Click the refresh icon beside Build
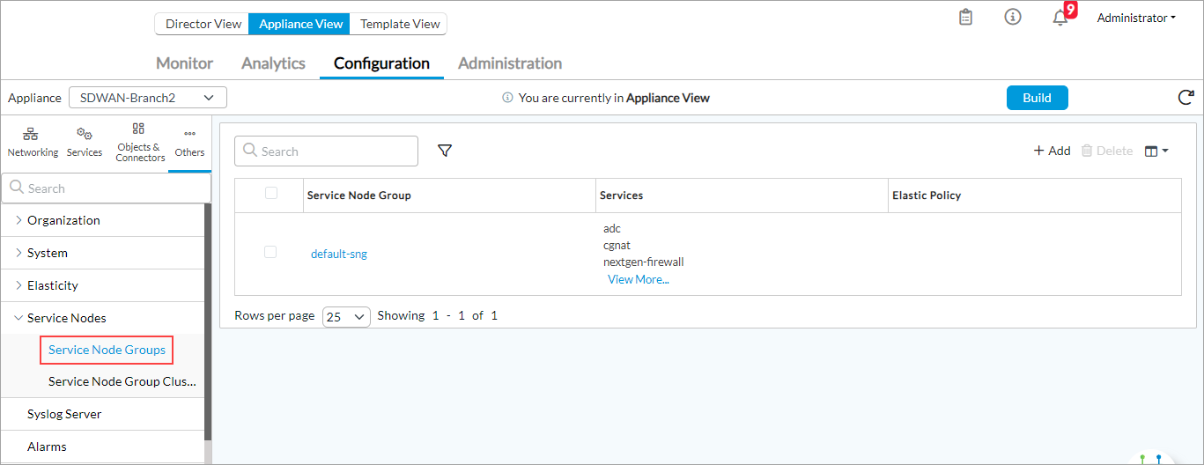The height and width of the screenshot is (465, 1204). [1186, 98]
